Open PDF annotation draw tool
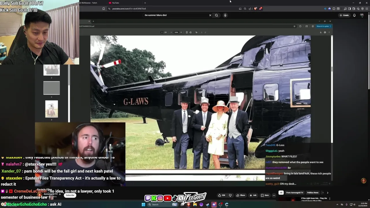Screen dimensions: 370x208 click(197, 32)
